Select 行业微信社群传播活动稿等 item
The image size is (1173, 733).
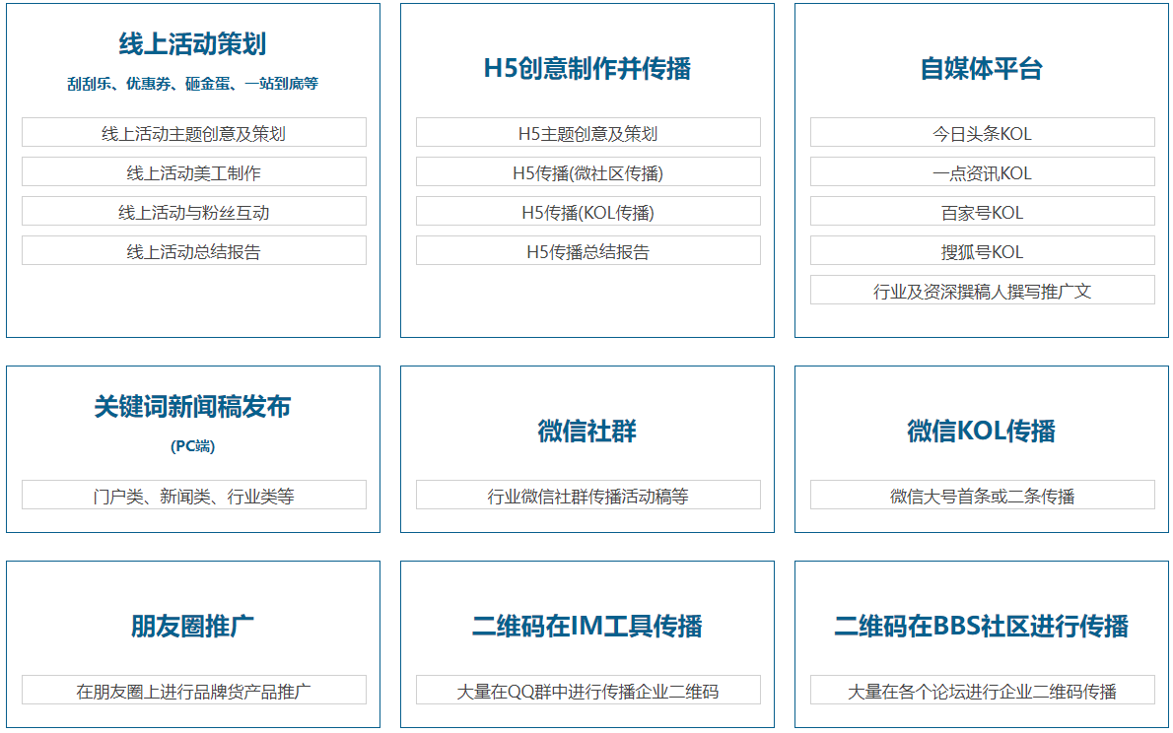(587, 496)
